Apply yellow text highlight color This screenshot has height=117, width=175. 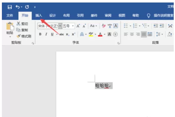point(91,34)
